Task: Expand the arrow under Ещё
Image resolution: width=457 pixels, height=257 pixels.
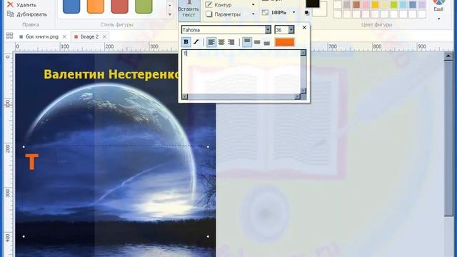Action: [438, 19]
